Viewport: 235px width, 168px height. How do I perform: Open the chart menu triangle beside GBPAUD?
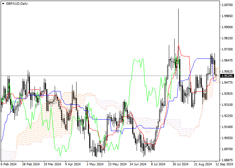tap(3, 4)
